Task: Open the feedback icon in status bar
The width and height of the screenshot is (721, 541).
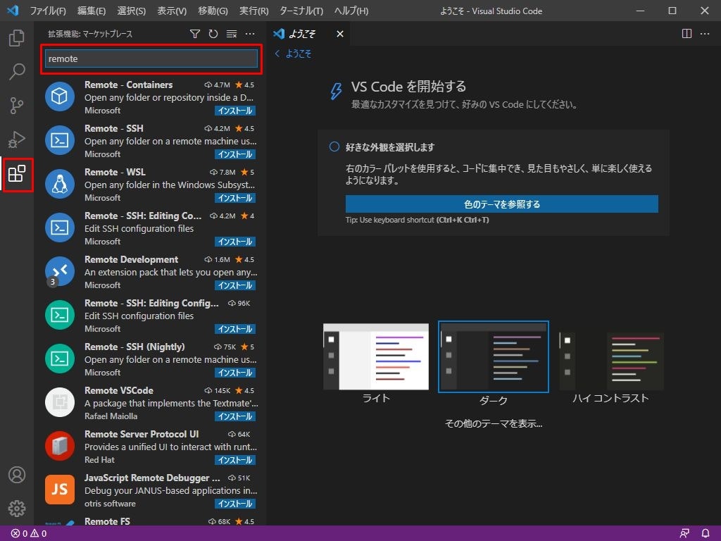Action: tap(684, 534)
